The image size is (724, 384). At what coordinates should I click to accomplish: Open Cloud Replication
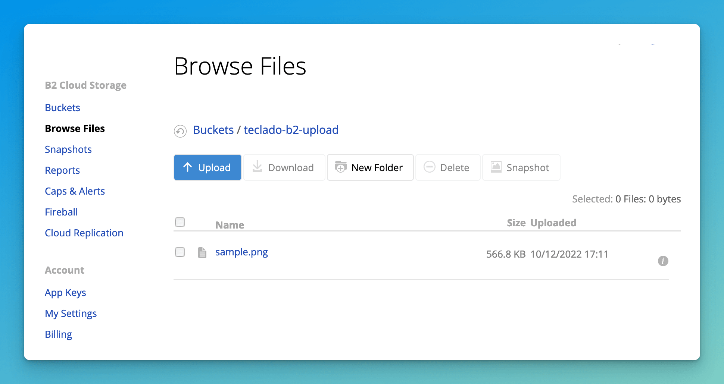[84, 233]
